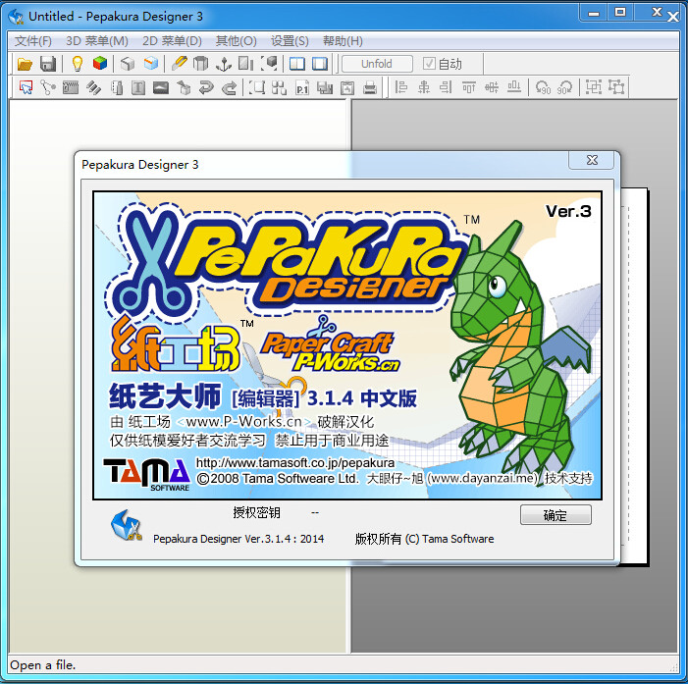Click the Pepakura app icon in dialog

(127, 525)
